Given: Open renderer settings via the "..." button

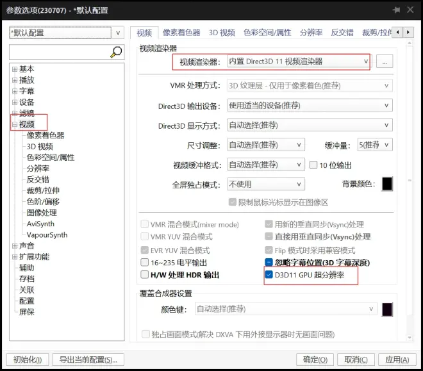Looking at the screenshot, I should pyautogui.click(x=385, y=62).
